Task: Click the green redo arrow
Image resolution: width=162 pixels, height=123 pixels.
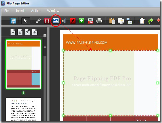Action: [x=151, y=21]
